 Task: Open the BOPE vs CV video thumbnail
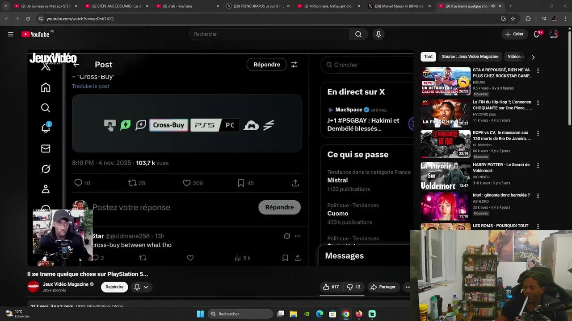click(x=445, y=144)
